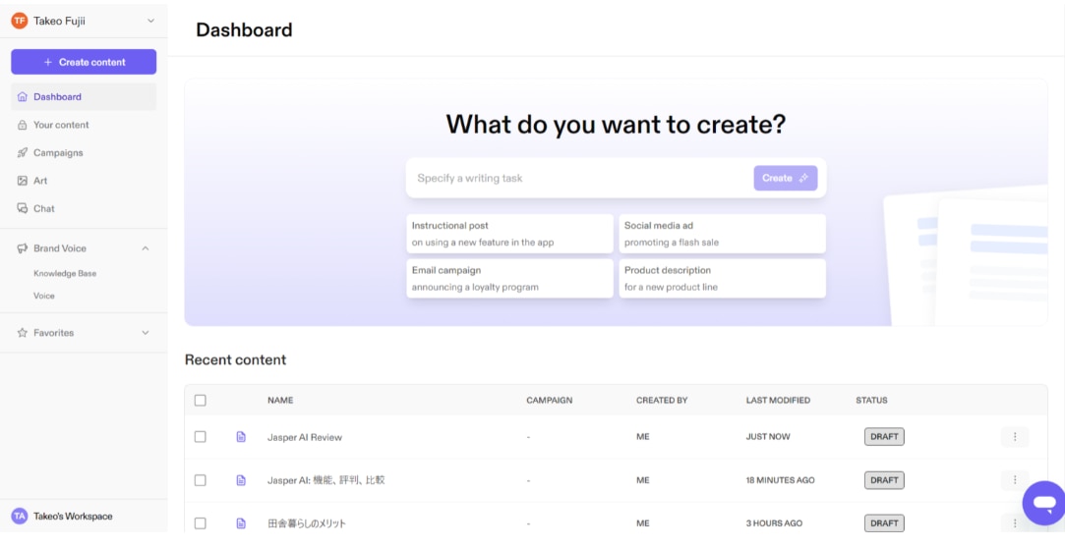Open Knowledge Base under Brand Voice
This screenshot has height=548, width=1065.
coord(65,273)
